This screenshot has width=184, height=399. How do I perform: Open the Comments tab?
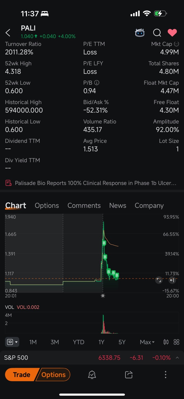(x=84, y=205)
